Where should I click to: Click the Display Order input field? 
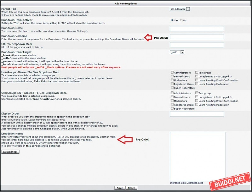[x=197, y=114]
